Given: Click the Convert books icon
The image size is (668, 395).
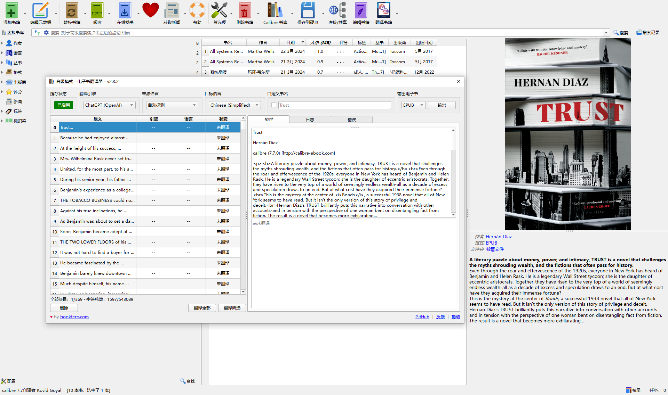Looking at the screenshot, I should pyautogui.click(x=72, y=10).
